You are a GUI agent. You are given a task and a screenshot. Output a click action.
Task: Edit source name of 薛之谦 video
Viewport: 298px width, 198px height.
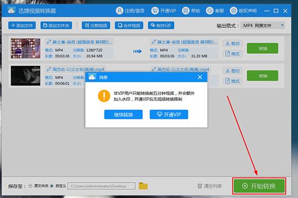(x=79, y=42)
